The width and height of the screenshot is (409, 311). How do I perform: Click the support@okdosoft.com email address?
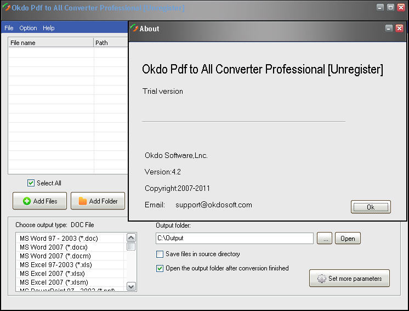[214, 205]
